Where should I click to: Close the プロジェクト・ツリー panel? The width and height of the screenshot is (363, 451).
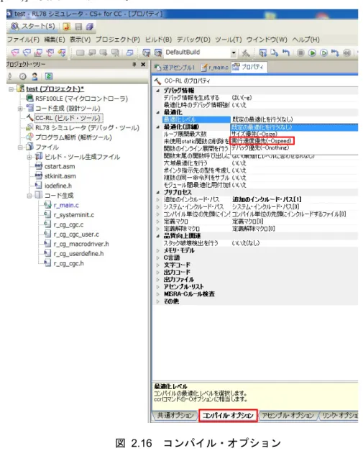coord(143,65)
